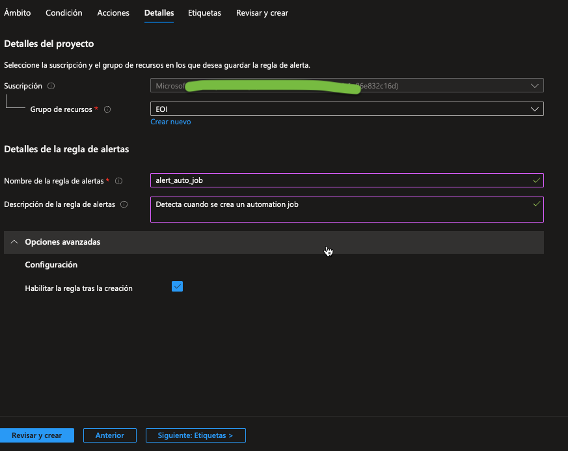The height and width of the screenshot is (451, 568).
Task: Click the rule description text area
Action: pyautogui.click(x=338, y=210)
